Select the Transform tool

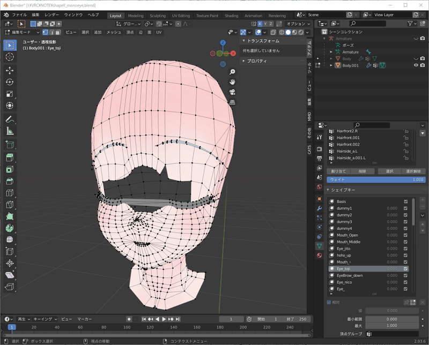pyautogui.click(x=10, y=106)
